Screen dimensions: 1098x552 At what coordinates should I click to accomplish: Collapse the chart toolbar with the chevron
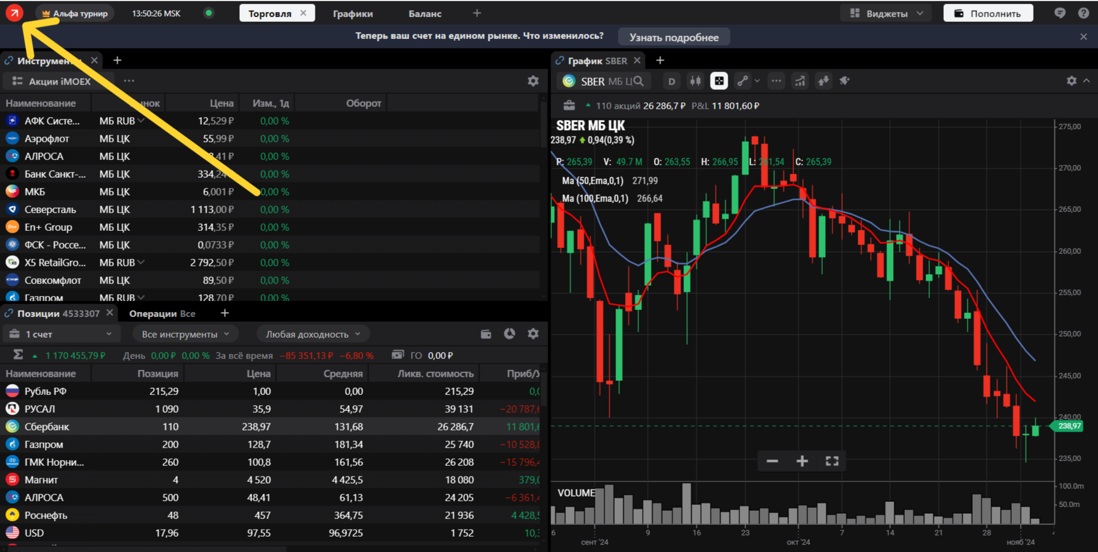coord(1086,81)
